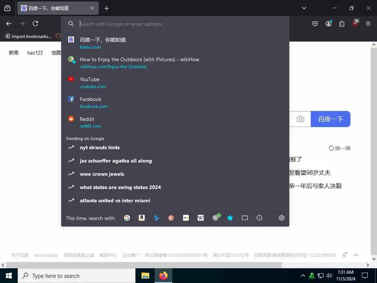Open 帮助中心 footer link

click(108, 255)
